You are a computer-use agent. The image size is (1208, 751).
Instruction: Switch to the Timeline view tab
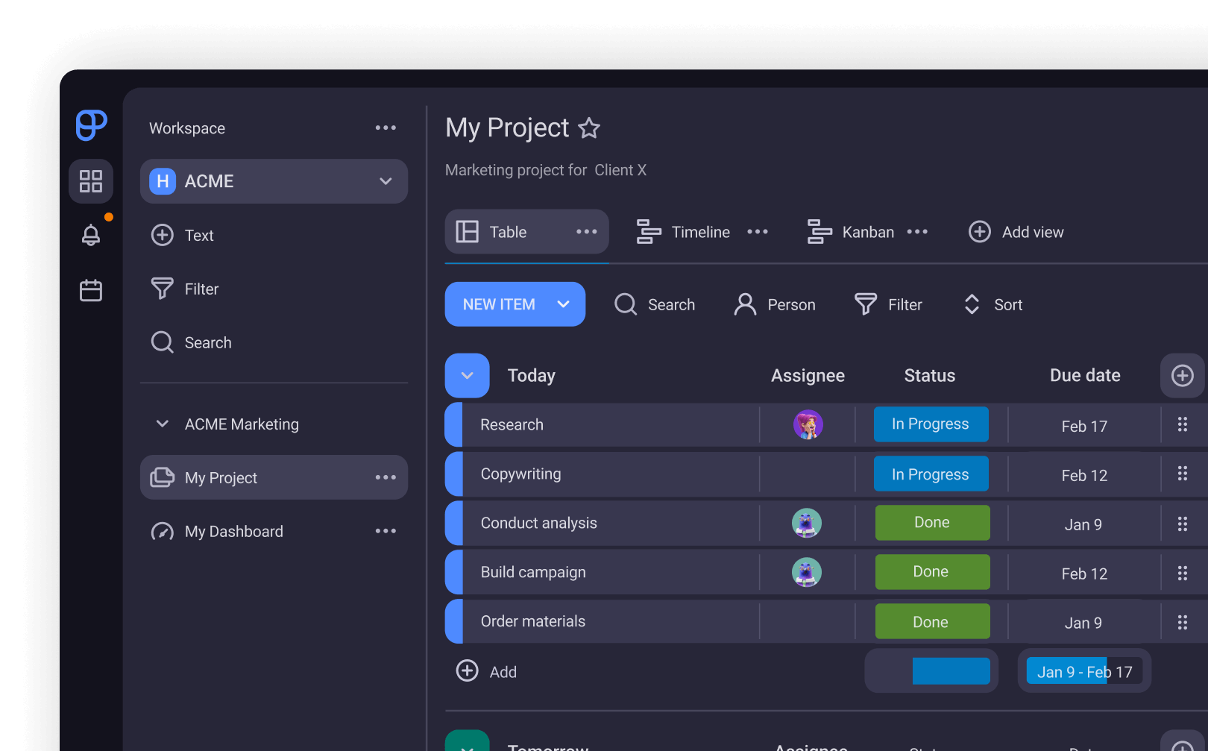point(684,232)
